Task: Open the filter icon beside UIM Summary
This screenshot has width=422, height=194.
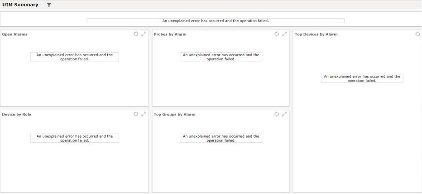Action: click(49, 5)
